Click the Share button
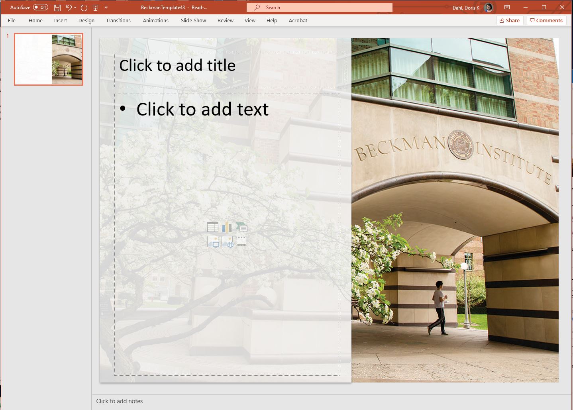573x410 pixels. [510, 20]
